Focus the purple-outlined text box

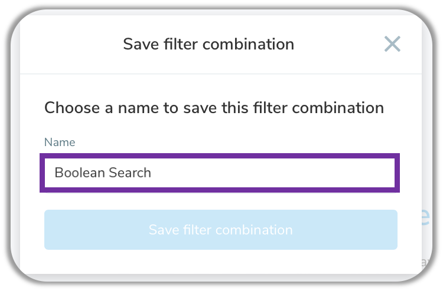click(x=220, y=173)
